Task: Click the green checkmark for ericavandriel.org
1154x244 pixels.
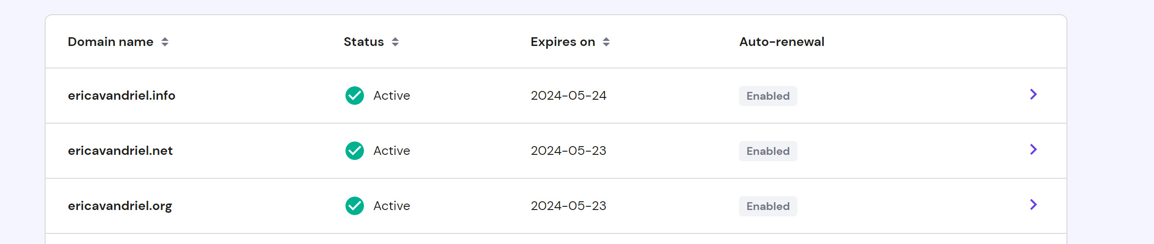Action: click(355, 206)
